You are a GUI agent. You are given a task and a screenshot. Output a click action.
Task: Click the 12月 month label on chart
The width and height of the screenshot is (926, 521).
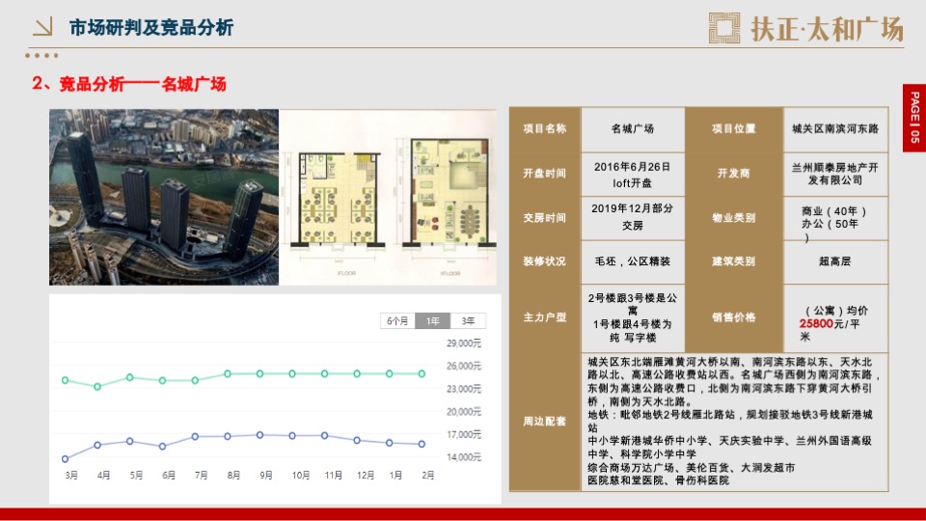click(x=366, y=475)
